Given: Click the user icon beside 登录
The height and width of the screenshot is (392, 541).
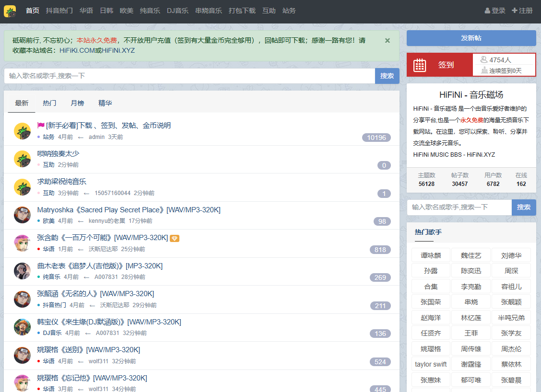Looking at the screenshot, I should (488, 11).
